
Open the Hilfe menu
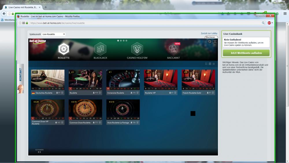(x=66, y=2)
